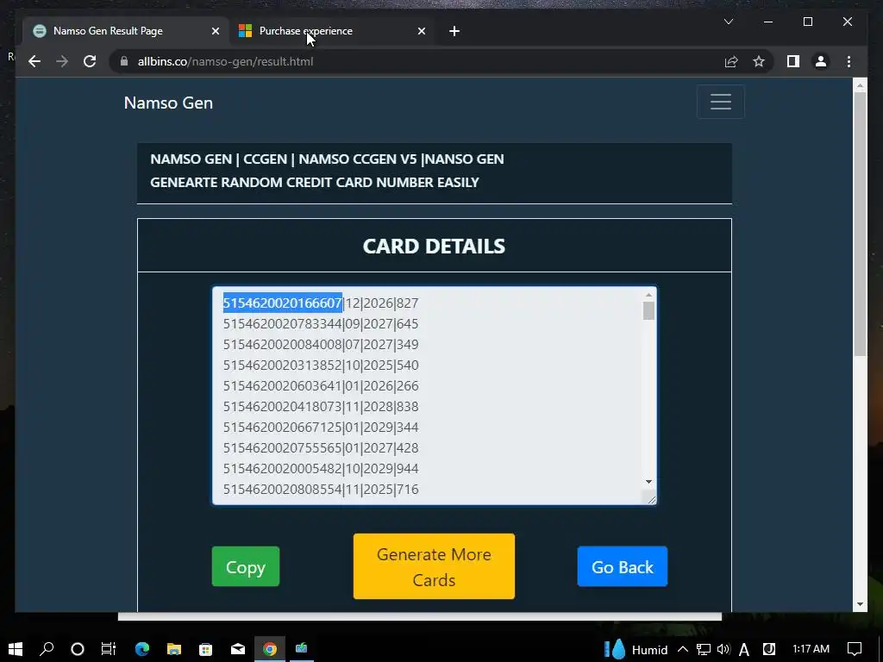This screenshot has width=883, height=662.
Task: Open a new tab with plus button
Action: pyautogui.click(x=454, y=31)
